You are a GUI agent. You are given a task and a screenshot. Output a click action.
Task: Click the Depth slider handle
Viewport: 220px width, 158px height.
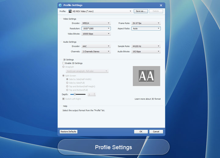pyautogui.click(x=75, y=94)
